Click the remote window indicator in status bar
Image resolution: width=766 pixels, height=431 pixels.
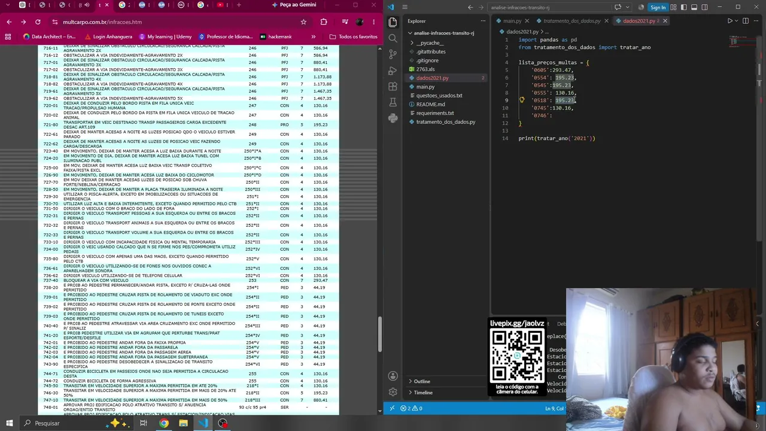point(392,408)
